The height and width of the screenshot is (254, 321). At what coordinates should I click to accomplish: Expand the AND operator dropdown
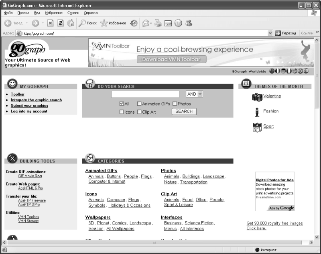[200, 94]
